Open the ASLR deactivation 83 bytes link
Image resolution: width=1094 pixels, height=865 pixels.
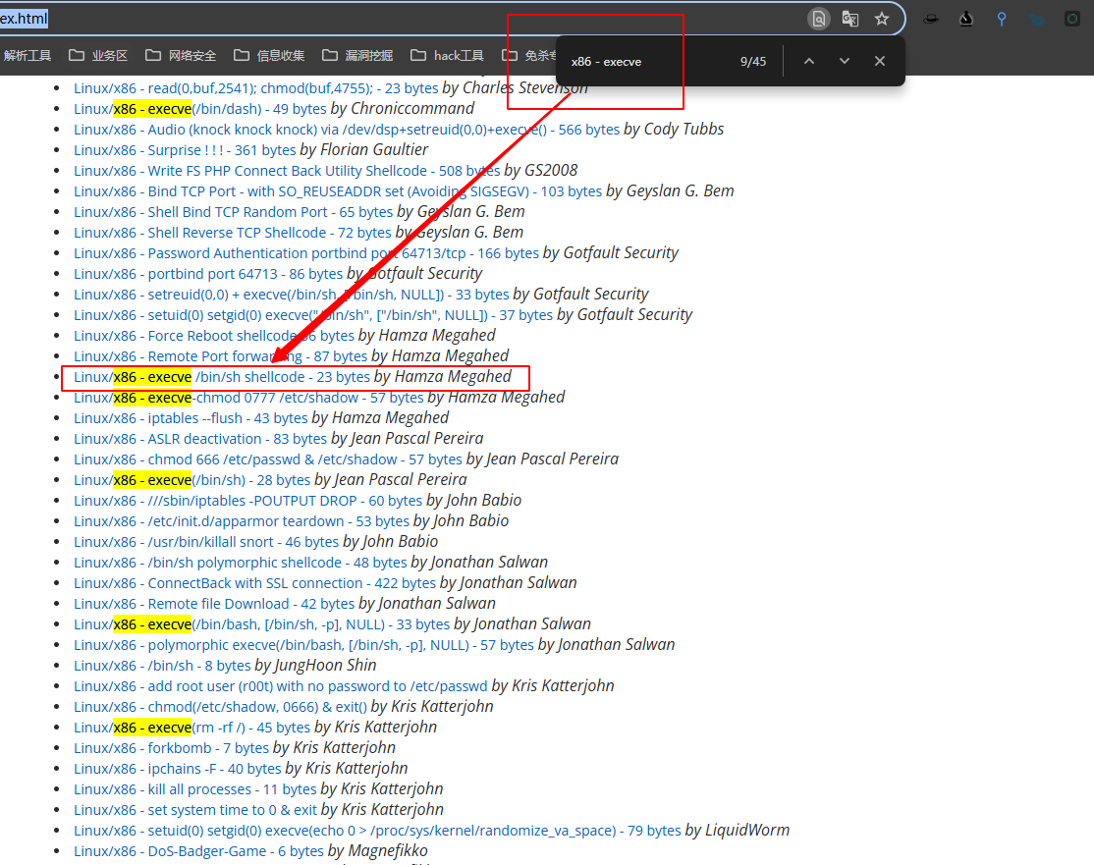point(200,439)
